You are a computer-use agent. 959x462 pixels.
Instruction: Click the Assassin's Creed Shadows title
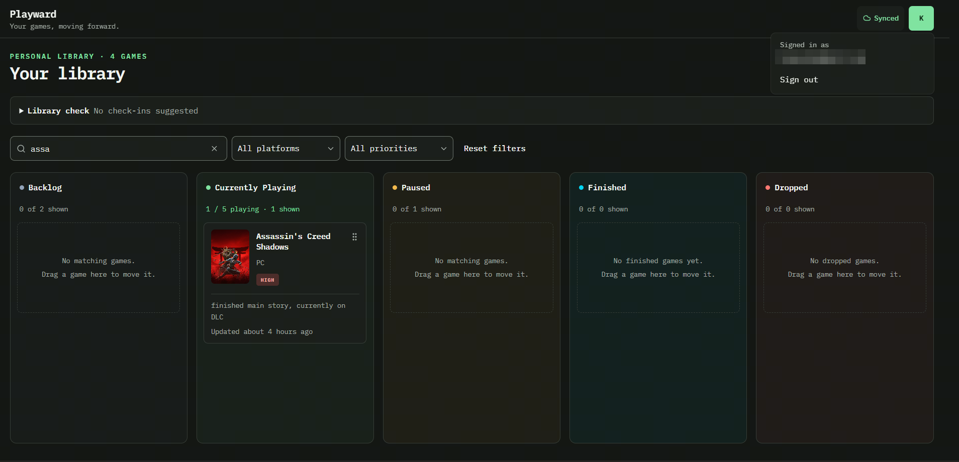(293, 242)
